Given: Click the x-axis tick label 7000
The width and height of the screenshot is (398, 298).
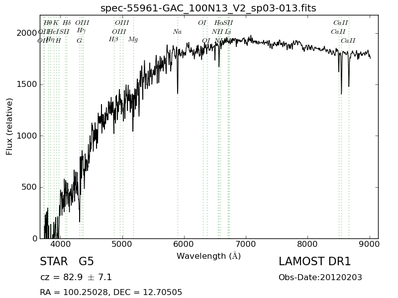Looking at the screenshot, I should point(246,244).
